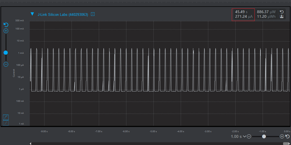Reset the energy statistics counter at top right

coord(282,12)
